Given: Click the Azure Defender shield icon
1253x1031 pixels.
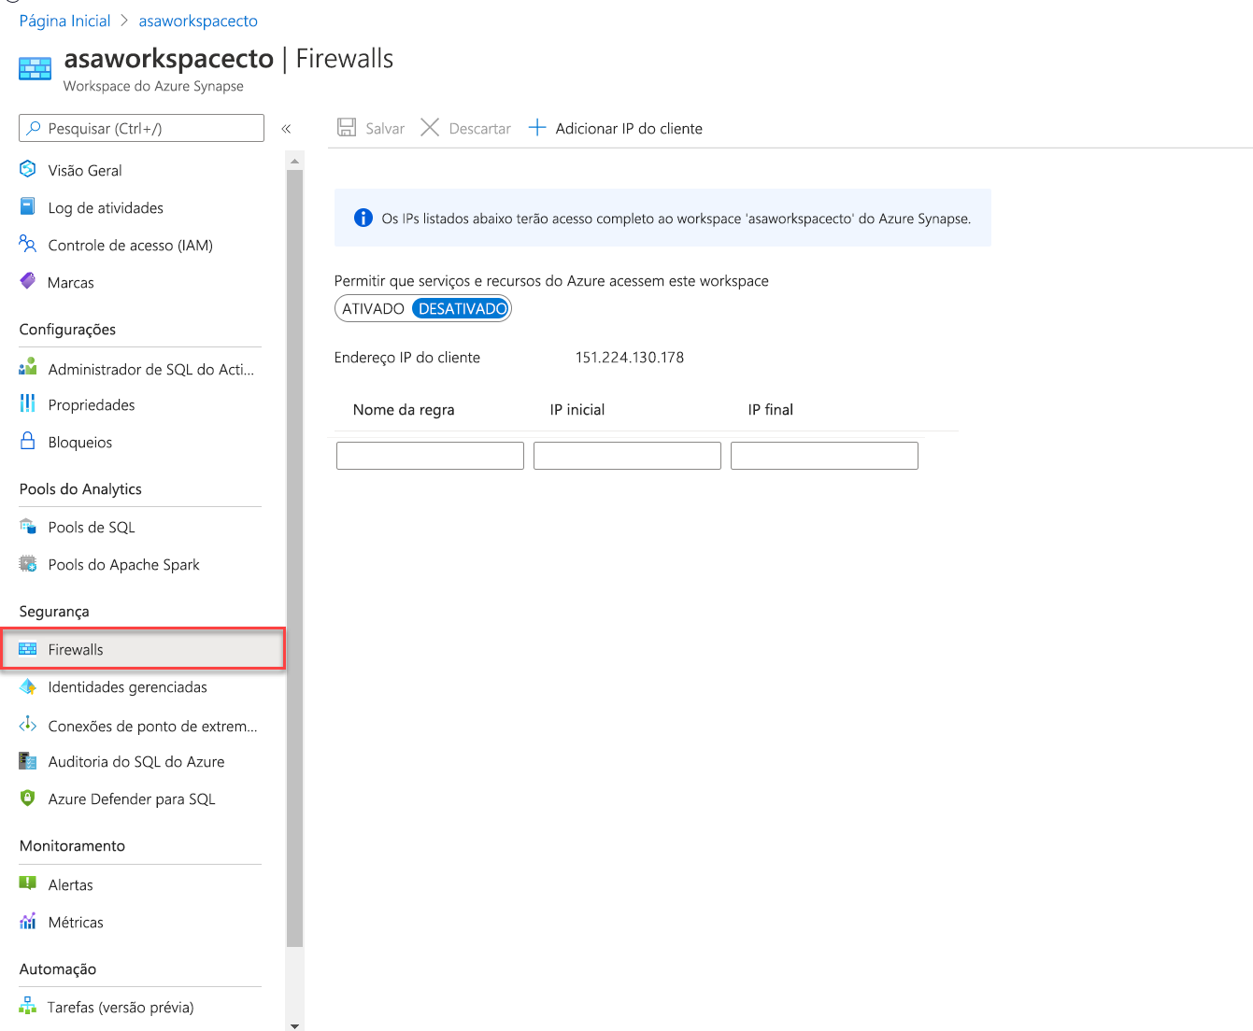Looking at the screenshot, I should tap(28, 798).
